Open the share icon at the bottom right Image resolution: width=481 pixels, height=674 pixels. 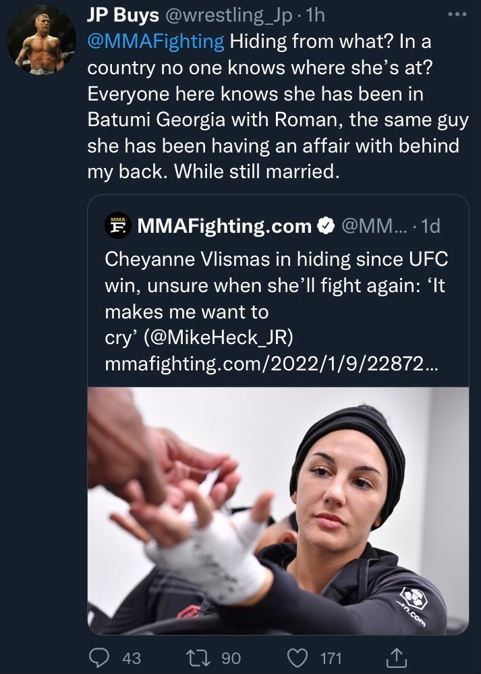pyautogui.click(x=397, y=656)
